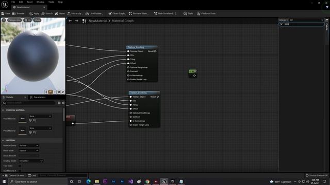The height and width of the screenshot is (185, 330).
Task: Open the Shading Model dropdown
Action: [x=31, y=161]
